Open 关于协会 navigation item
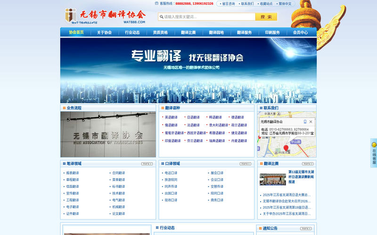The image size is (377, 235). pyautogui.click(x=104, y=32)
